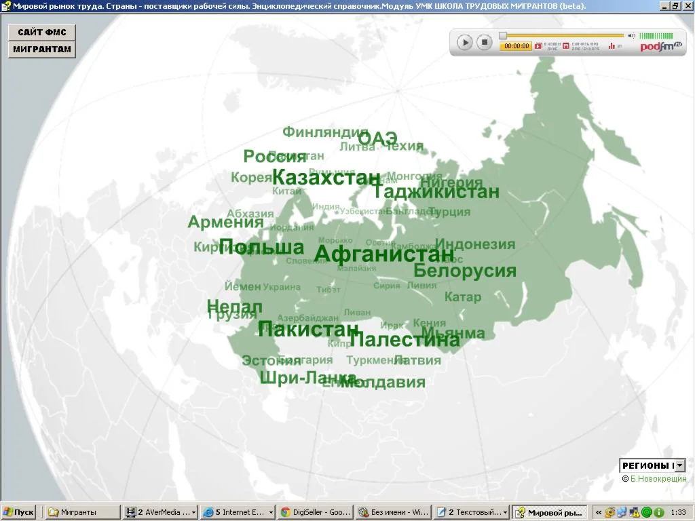Image resolution: width=695 pixels, height=521 pixels.
Task: Open the Катар country entry
Action: tap(463, 297)
